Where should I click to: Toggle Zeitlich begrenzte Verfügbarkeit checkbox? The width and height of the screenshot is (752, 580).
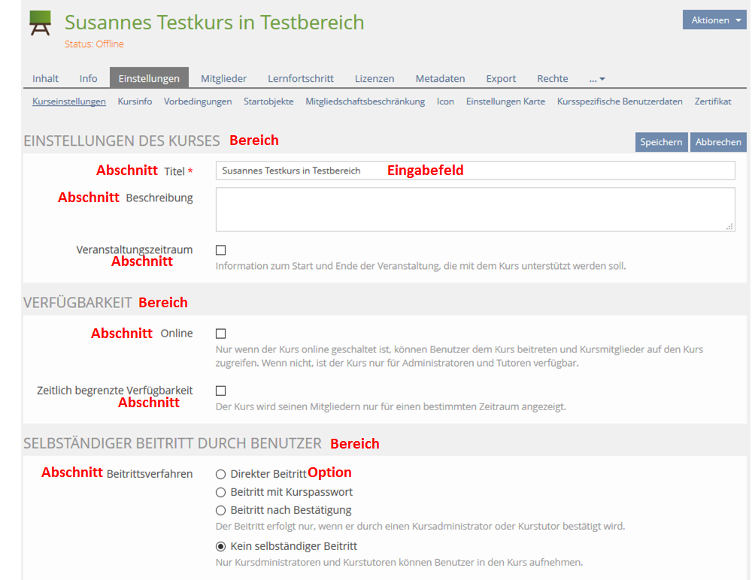tap(221, 391)
